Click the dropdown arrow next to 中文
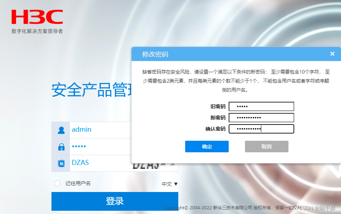Viewport: 341px width, 214px height. pos(176,184)
